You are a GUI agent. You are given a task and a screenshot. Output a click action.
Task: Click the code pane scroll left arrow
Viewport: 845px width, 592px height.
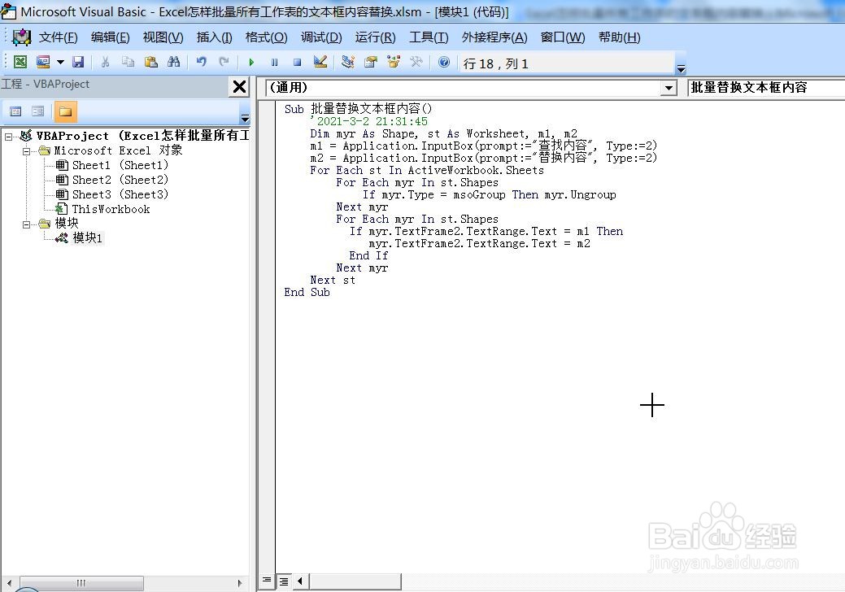click(x=299, y=581)
